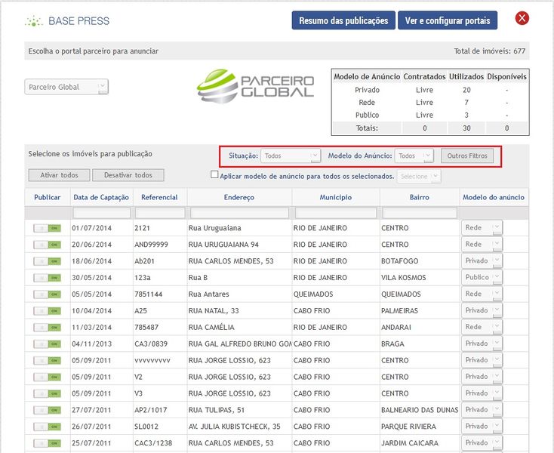This screenshot has height=453, width=554.
Task: Expand the Situação filter dropdown
Action: (291, 156)
